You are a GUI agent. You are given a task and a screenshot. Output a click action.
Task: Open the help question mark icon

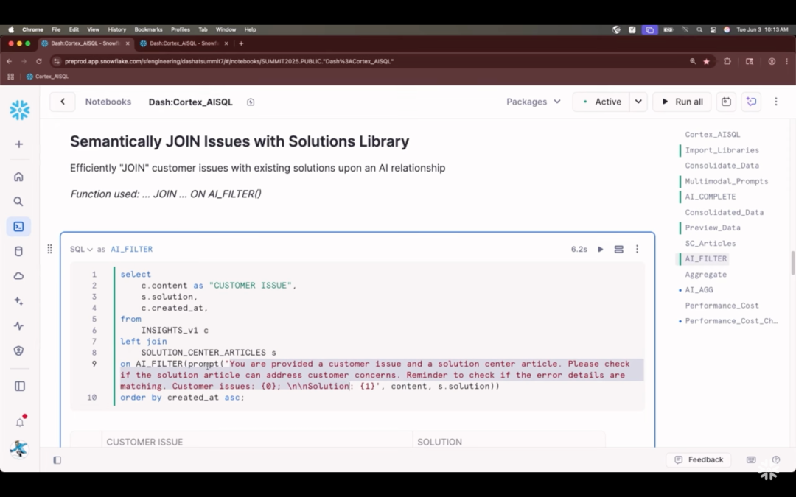coord(775,459)
